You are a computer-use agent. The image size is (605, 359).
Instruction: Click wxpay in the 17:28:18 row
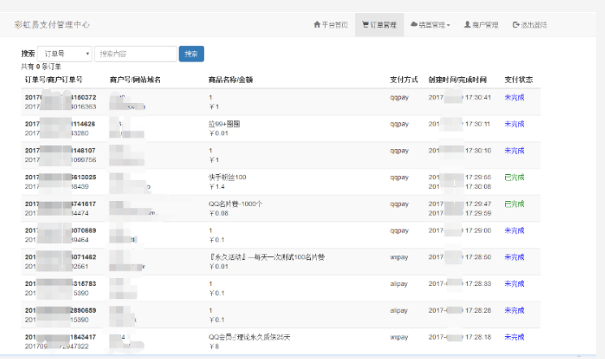coord(399,336)
